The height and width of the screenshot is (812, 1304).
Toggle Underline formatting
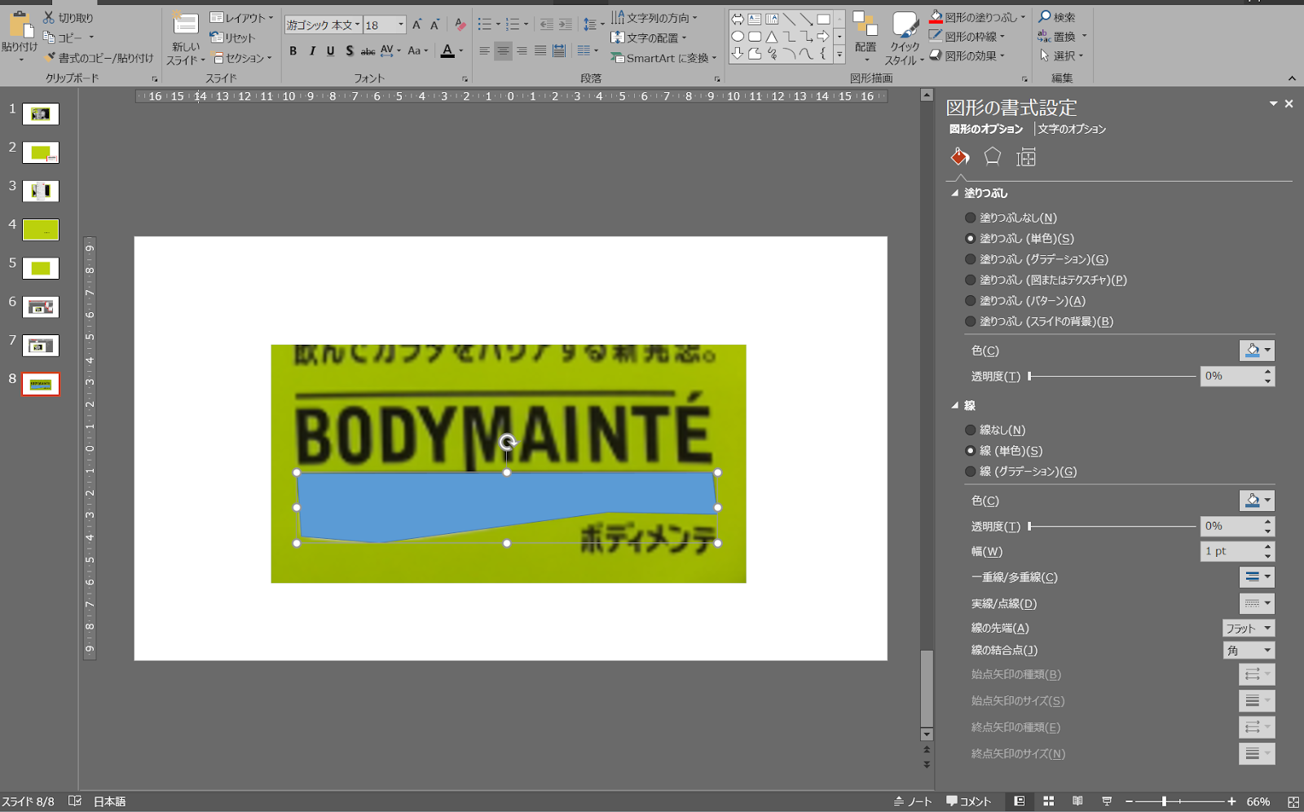point(330,51)
